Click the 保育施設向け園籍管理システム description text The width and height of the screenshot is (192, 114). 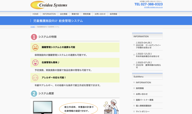(x=61, y=55)
